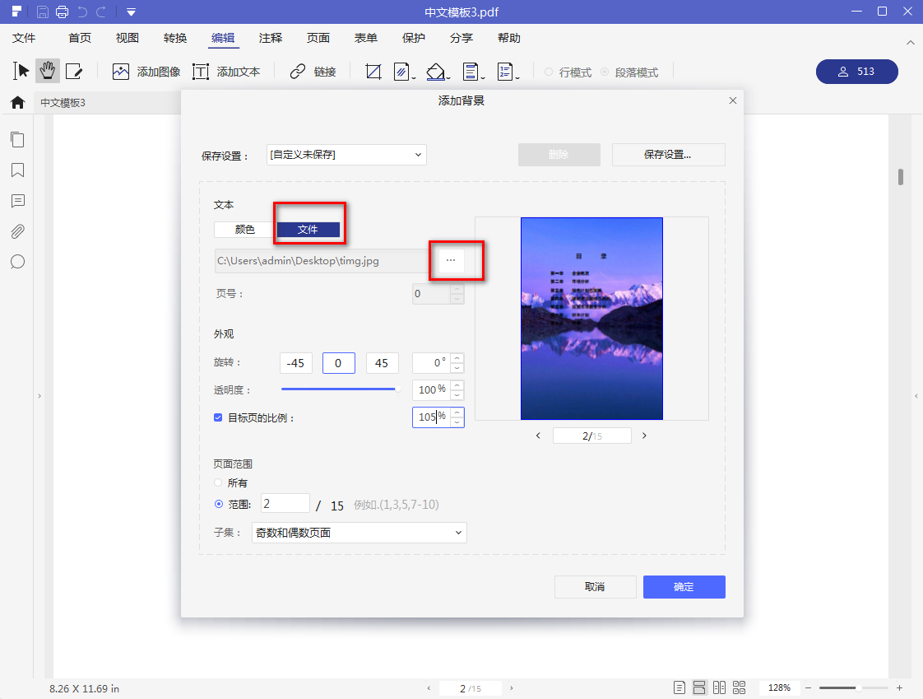This screenshot has width=923, height=699.
Task: Open the 保存设置 dropdown
Action: click(x=346, y=155)
